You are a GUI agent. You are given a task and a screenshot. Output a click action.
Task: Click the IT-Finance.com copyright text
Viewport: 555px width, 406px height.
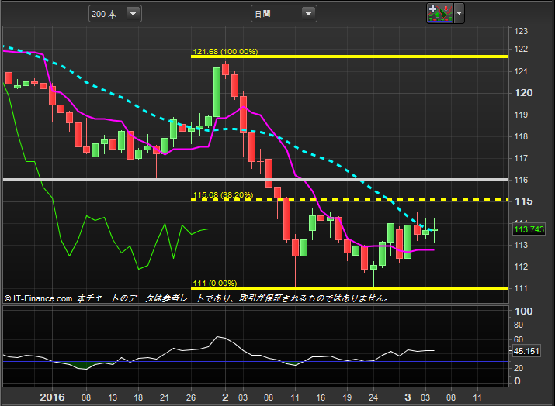point(38,298)
